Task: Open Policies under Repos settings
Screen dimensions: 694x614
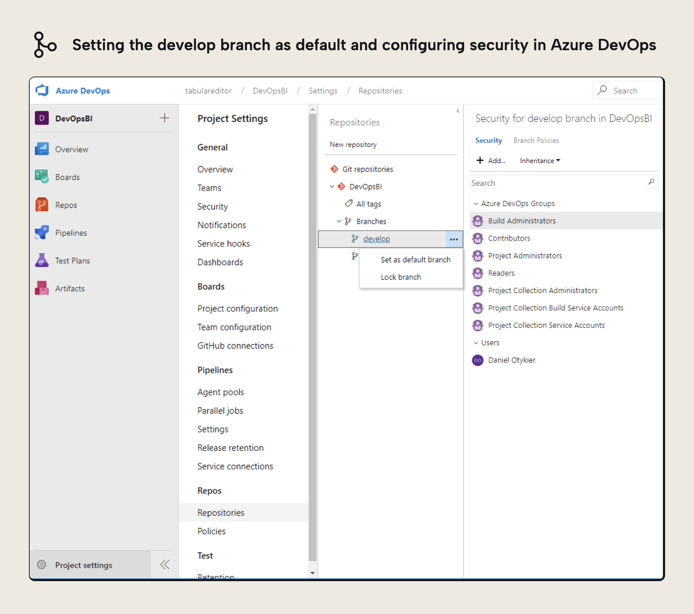Action: [x=211, y=531]
